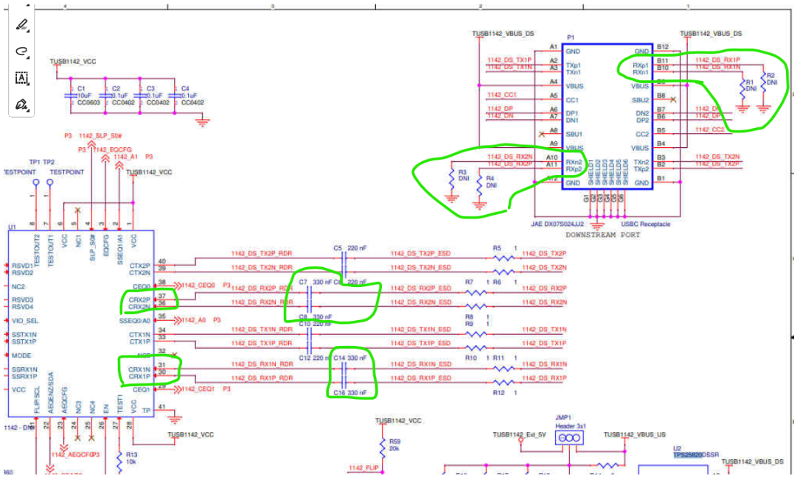Select highlighted TPS25820DSSR part text
The height and width of the screenshot is (482, 797).
(696, 455)
